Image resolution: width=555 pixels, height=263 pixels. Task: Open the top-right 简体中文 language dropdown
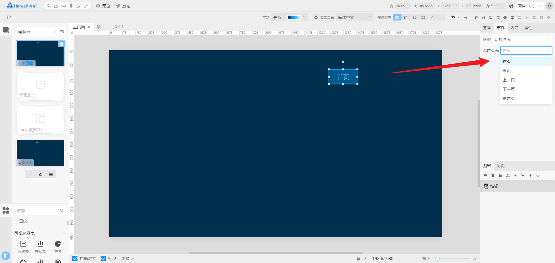pos(530,6)
